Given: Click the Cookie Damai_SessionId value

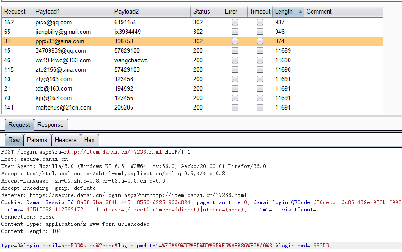Looking at the screenshot, I should point(134,202).
